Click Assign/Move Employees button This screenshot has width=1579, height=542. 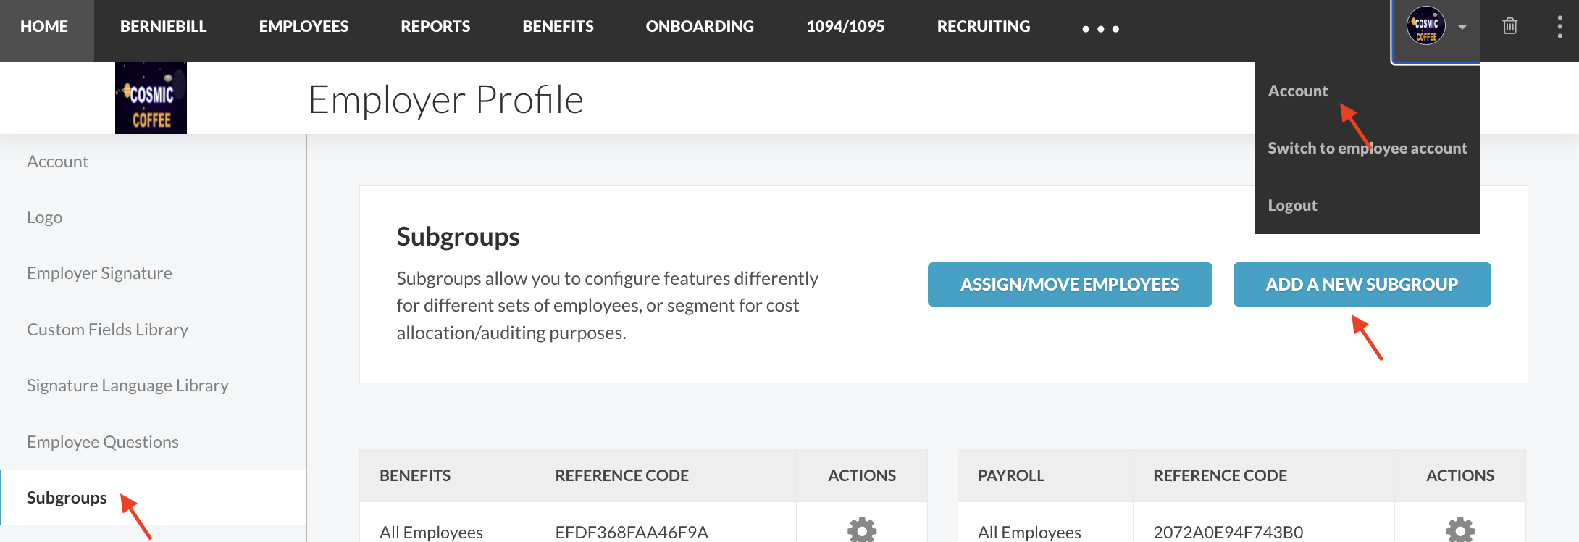point(1070,284)
